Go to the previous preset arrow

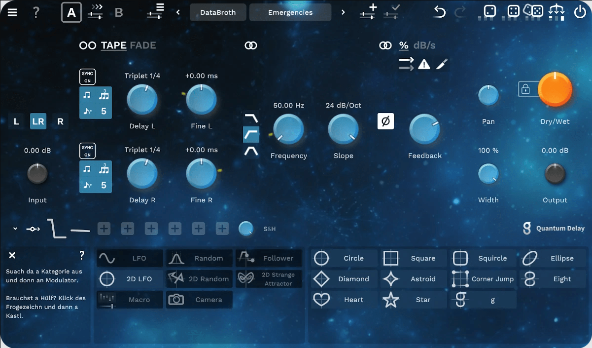[x=178, y=12]
